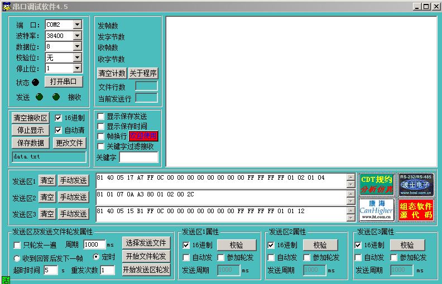Toggle the 自动清 checkbox

coord(59,130)
